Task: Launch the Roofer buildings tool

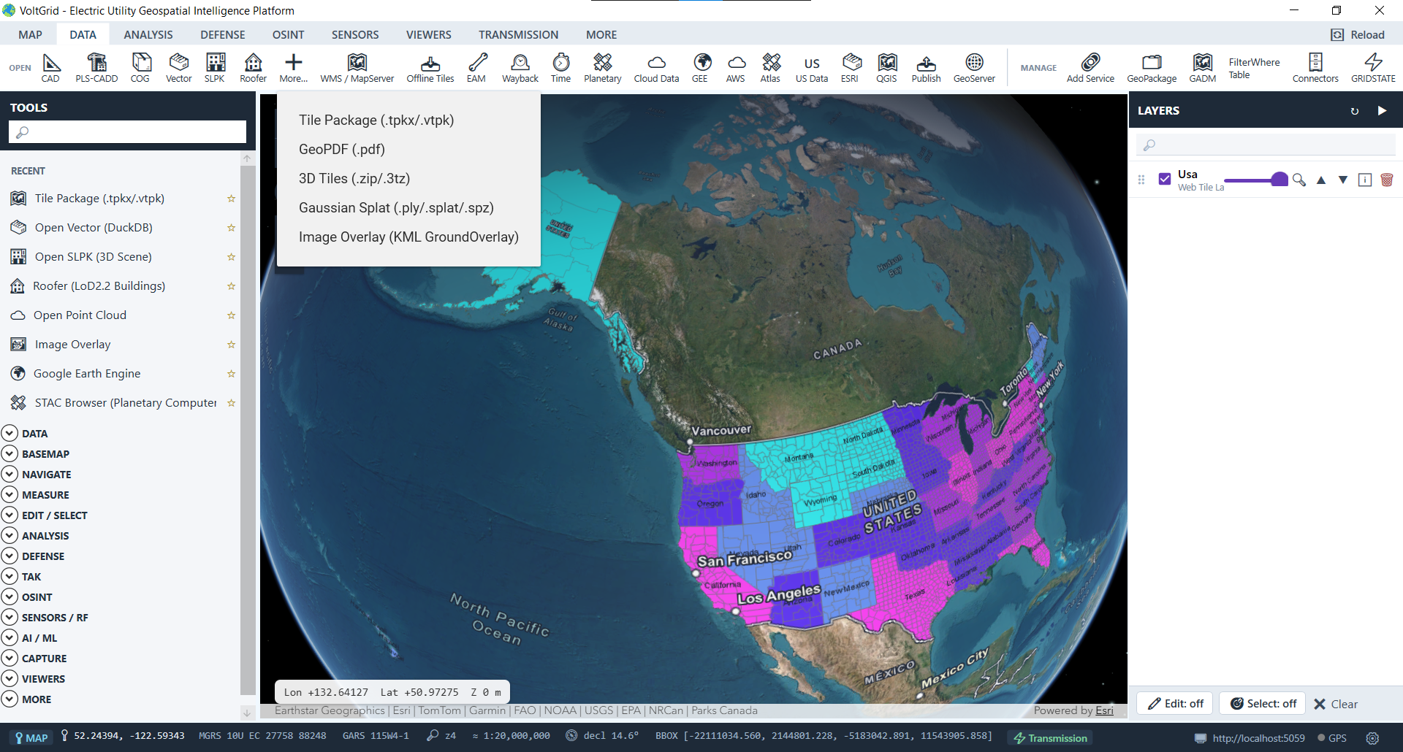Action: [254, 68]
